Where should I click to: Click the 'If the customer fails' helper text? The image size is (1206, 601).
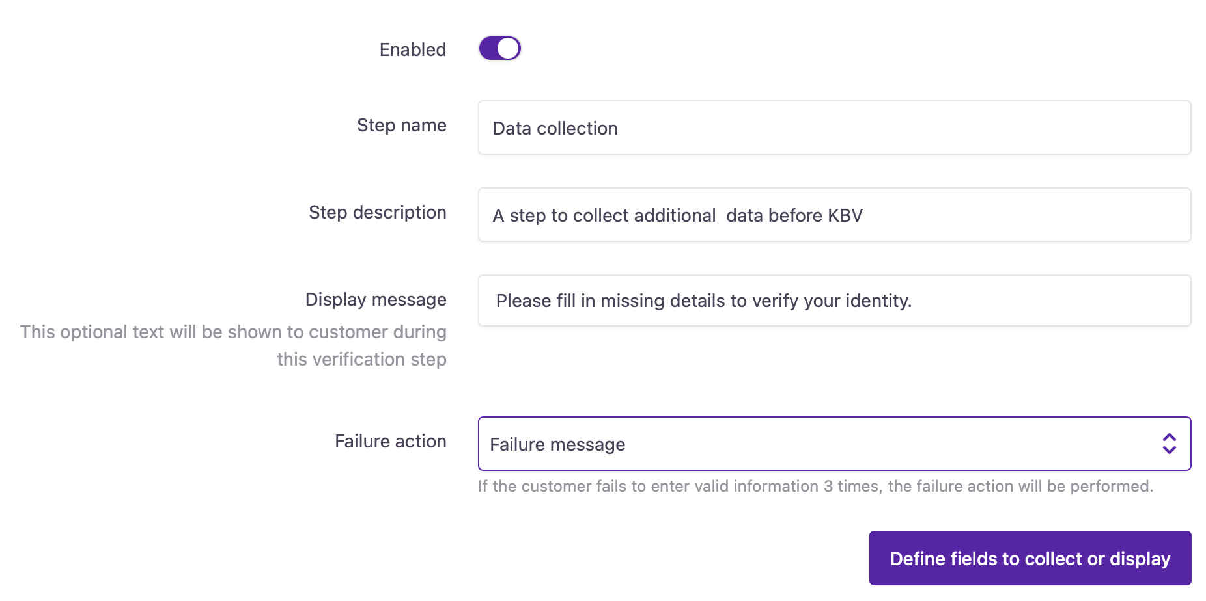pos(815,487)
